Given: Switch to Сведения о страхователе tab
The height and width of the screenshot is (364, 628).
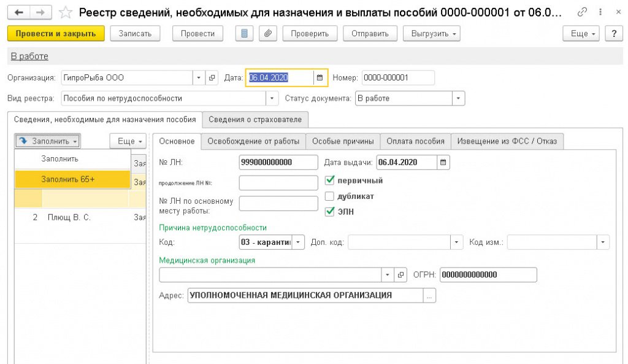Looking at the screenshot, I should pyautogui.click(x=256, y=119).
